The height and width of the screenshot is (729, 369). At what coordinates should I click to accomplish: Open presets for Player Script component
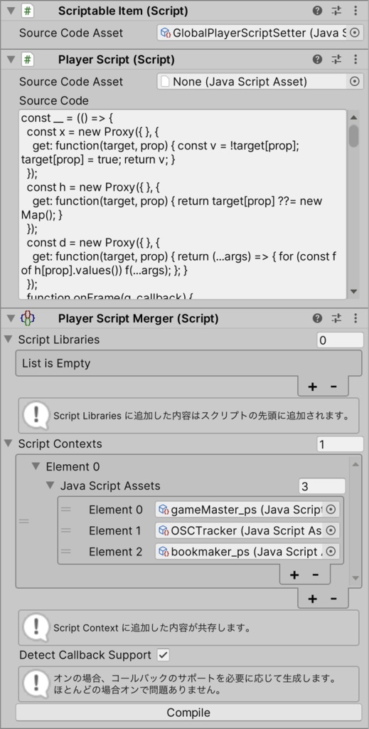[336, 59]
